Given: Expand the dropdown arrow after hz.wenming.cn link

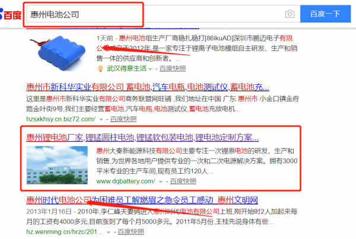Looking at the screenshot, I should click(x=109, y=232).
